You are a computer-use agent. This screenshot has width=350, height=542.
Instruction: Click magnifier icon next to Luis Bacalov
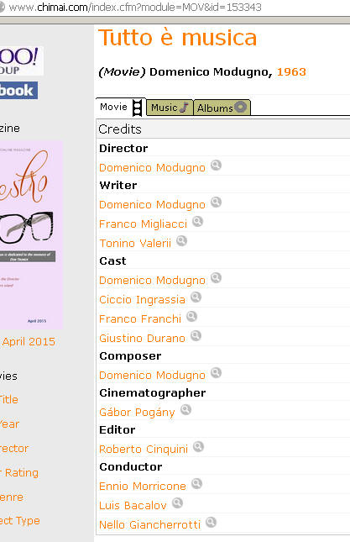pos(177,503)
